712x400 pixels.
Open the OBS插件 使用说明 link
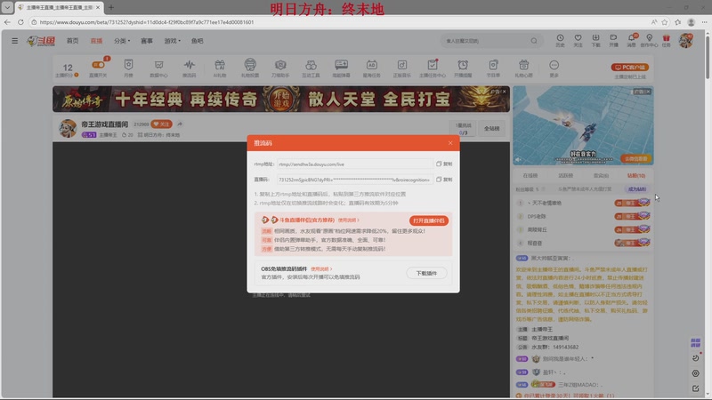pos(321,269)
